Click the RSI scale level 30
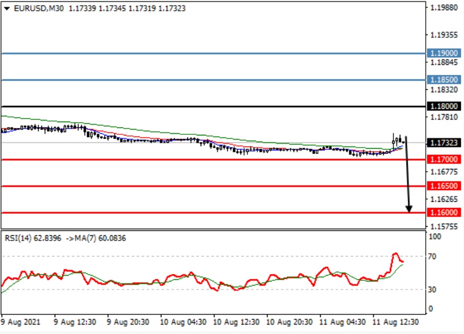464x334 pixels. tap(432, 289)
